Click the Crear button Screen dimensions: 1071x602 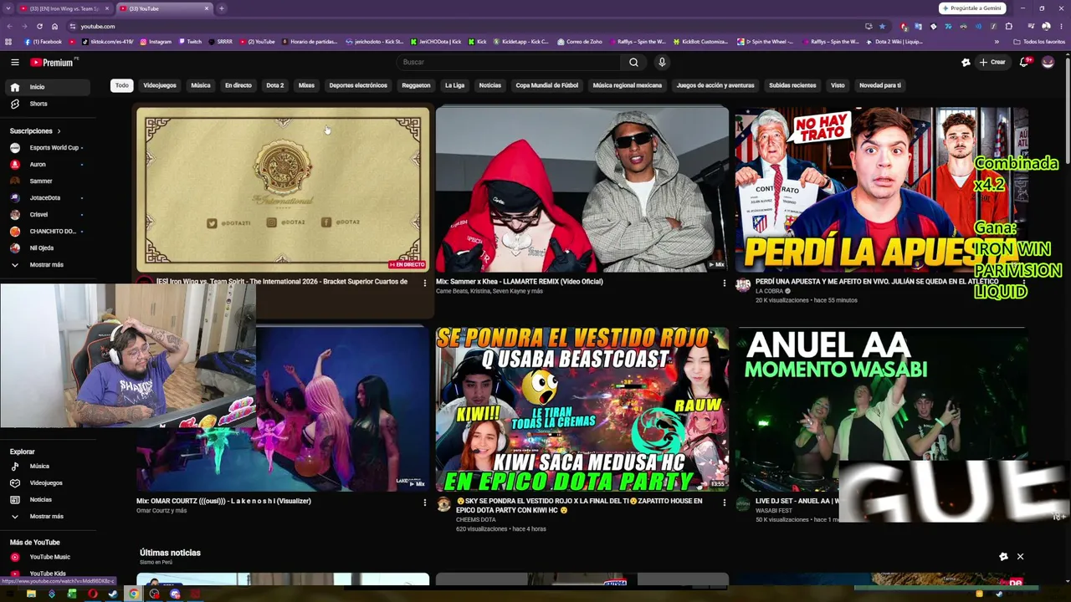tap(992, 62)
